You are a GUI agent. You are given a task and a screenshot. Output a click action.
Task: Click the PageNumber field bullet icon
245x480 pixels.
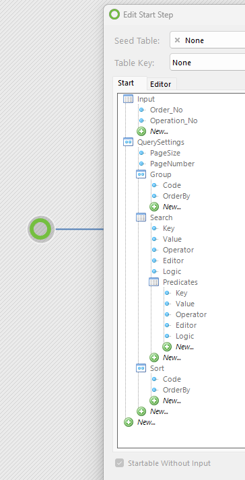coord(141,164)
